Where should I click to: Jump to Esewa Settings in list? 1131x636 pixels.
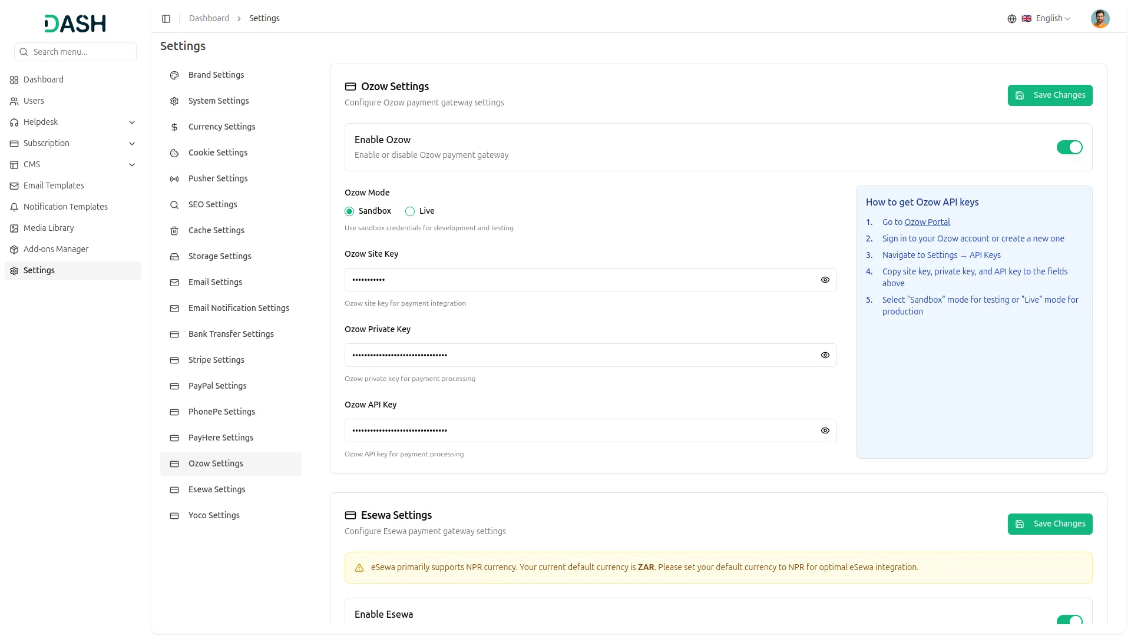point(231,490)
